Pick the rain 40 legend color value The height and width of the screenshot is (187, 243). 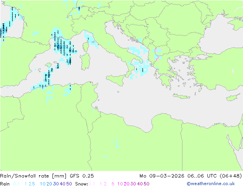pos(62,184)
